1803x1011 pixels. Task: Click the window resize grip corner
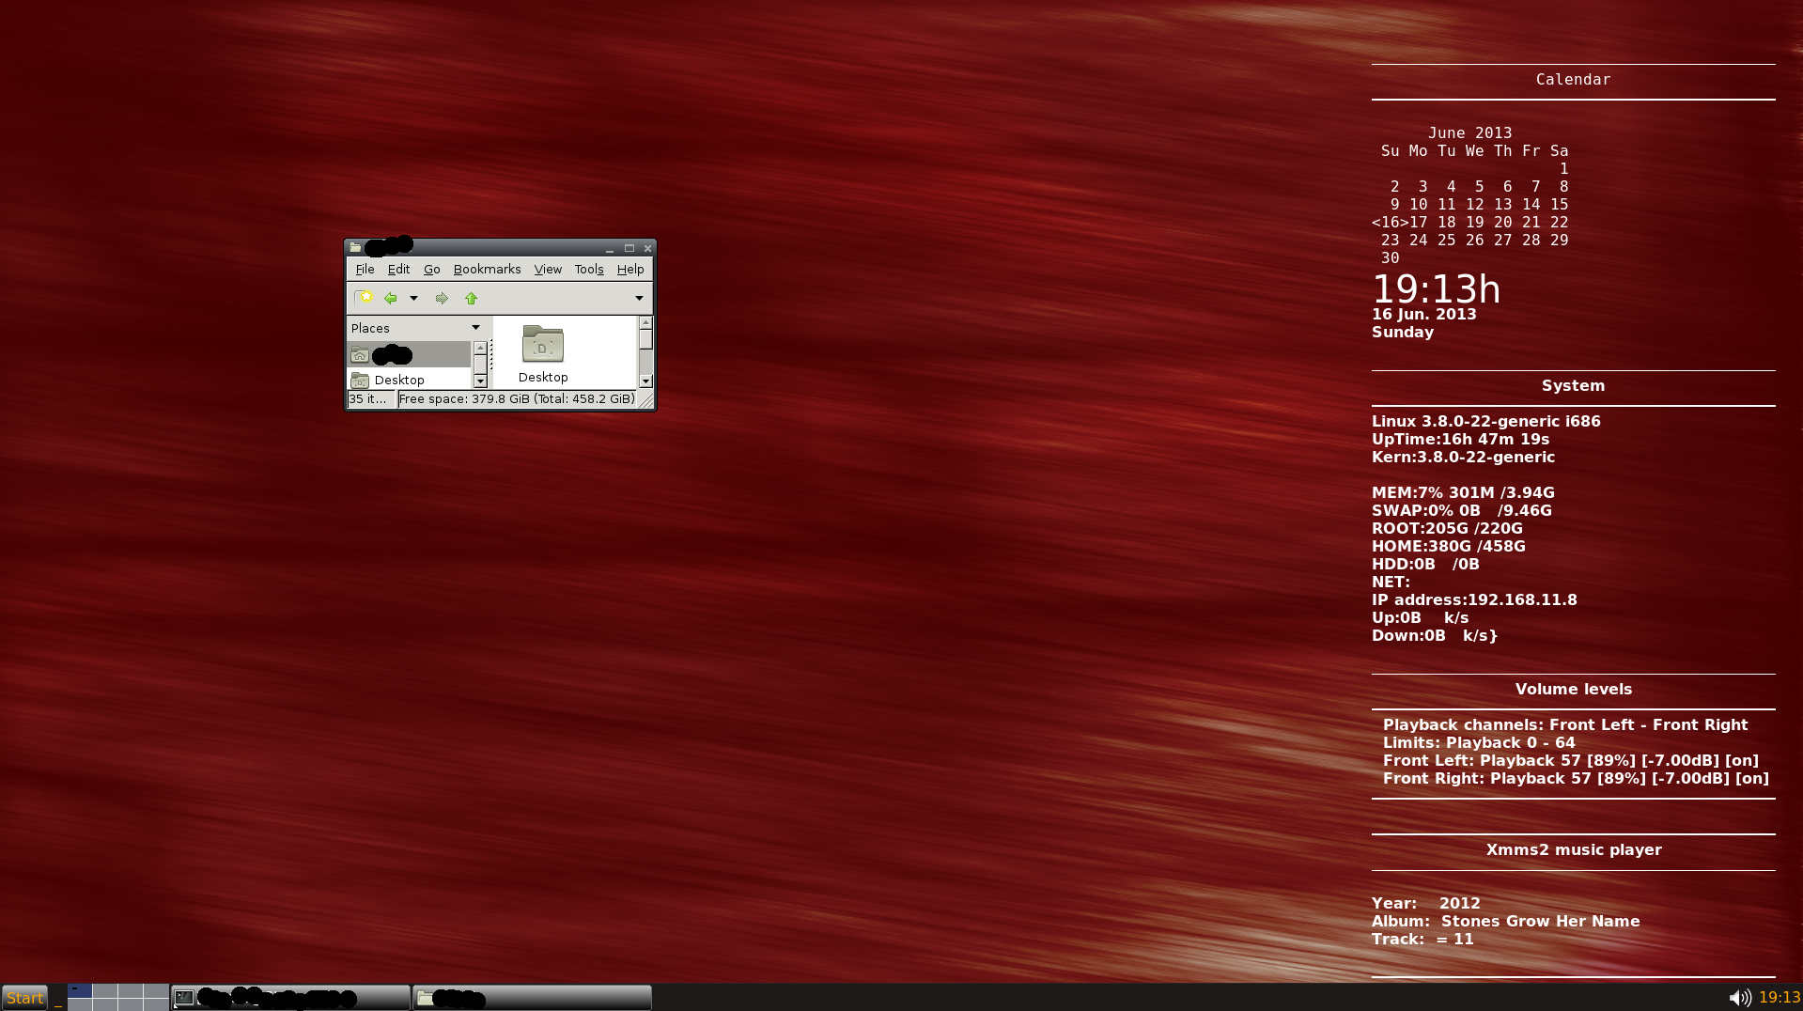tap(646, 401)
